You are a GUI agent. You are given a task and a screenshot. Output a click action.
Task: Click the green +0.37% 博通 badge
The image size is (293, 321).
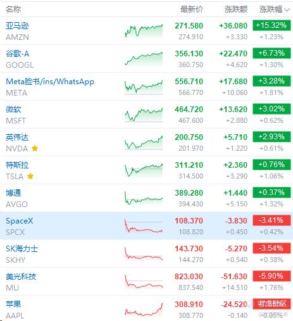[271, 192]
